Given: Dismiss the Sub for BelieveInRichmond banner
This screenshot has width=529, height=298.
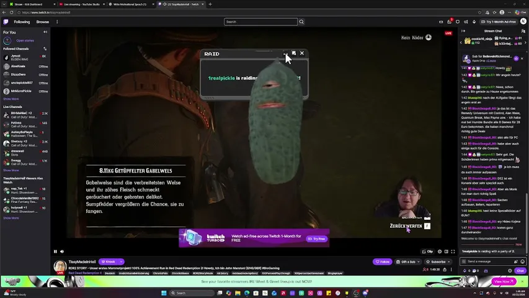Looking at the screenshot, I should pos(522,58).
